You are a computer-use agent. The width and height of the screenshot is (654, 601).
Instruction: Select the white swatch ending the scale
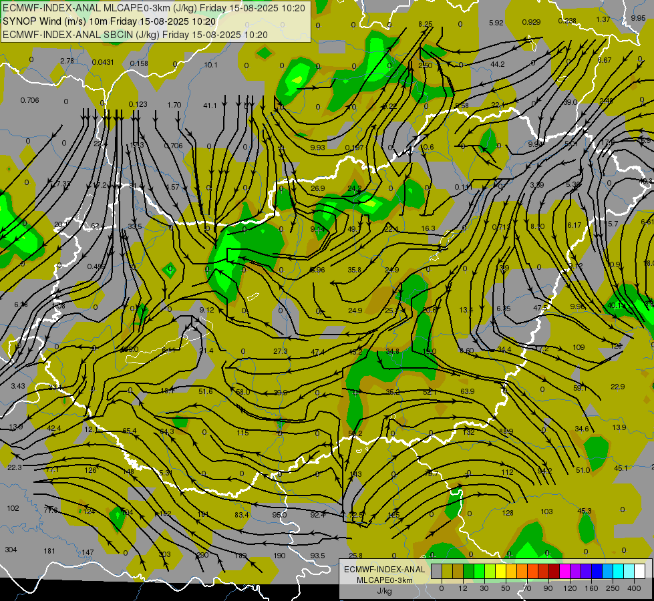click(639, 572)
